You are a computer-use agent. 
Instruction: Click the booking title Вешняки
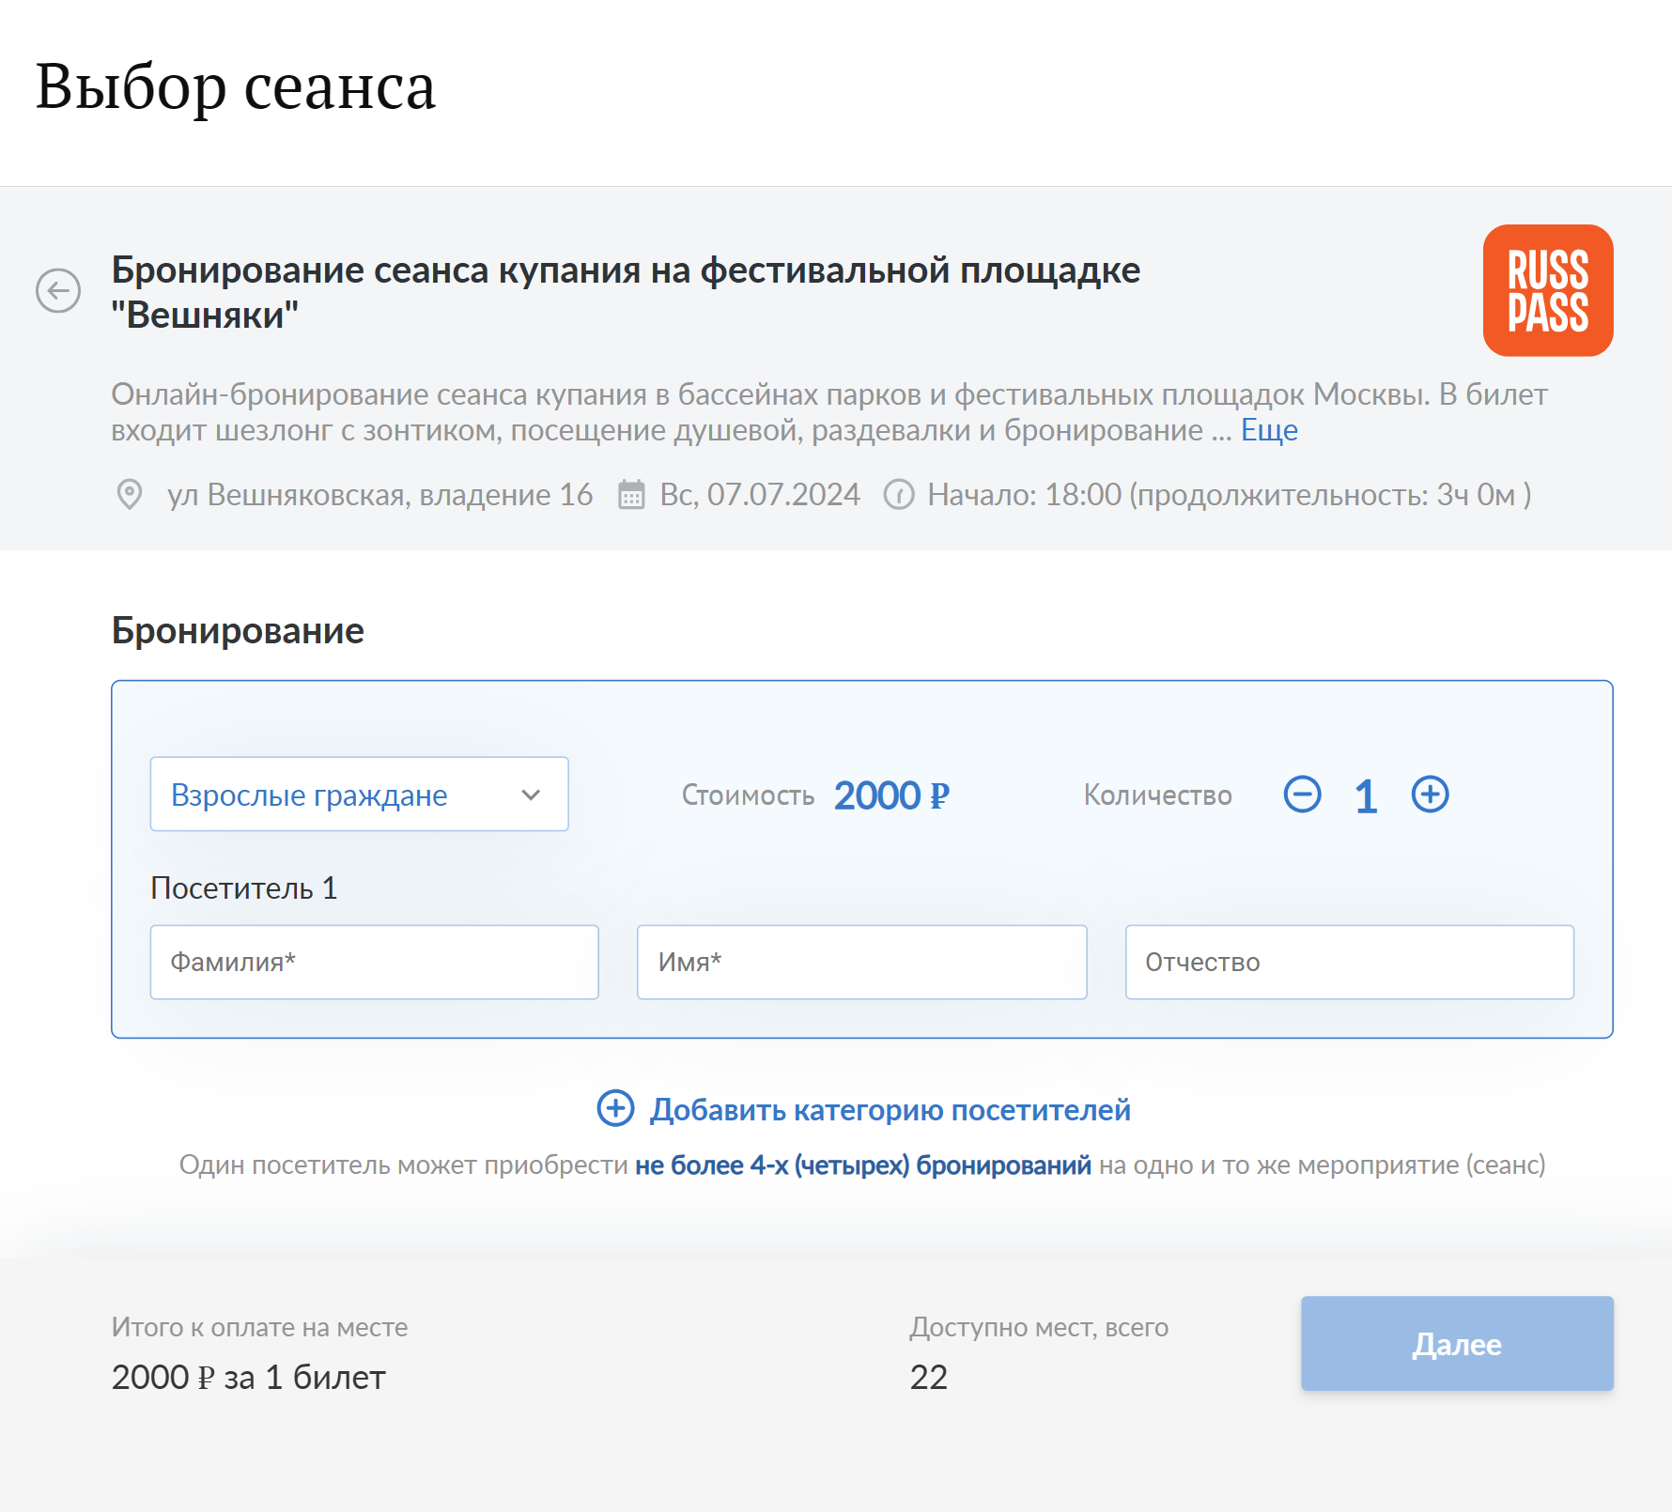[626, 292]
